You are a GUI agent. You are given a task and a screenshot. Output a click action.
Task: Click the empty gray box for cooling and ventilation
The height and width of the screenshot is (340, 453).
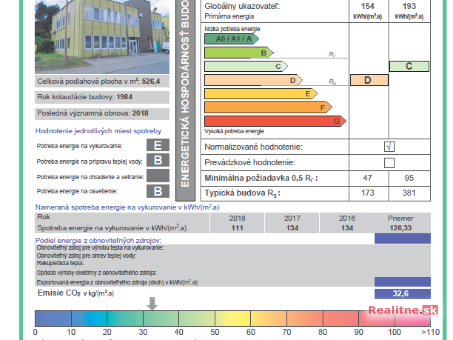[158, 176]
